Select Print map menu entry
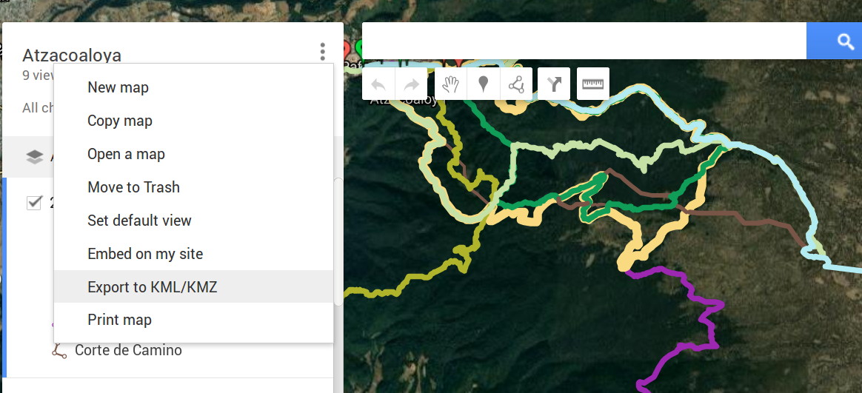Image resolution: width=862 pixels, height=393 pixels. tap(119, 320)
